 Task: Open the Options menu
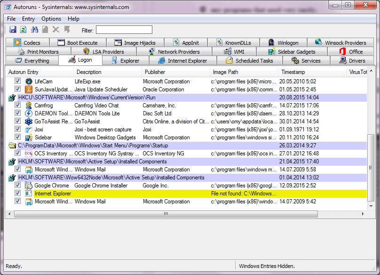51,19
